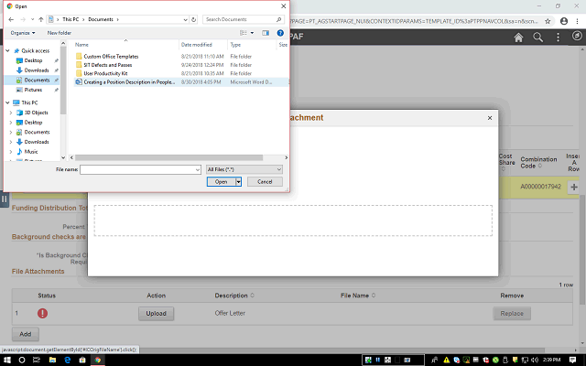Click the paused panel tab at left edge
Viewport: 586px width, 366px height.
(x=4, y=199)
